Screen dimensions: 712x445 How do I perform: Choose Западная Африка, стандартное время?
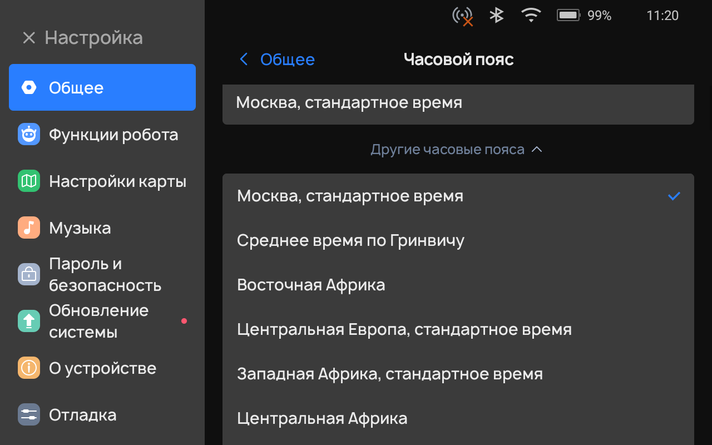coord(389,374)
